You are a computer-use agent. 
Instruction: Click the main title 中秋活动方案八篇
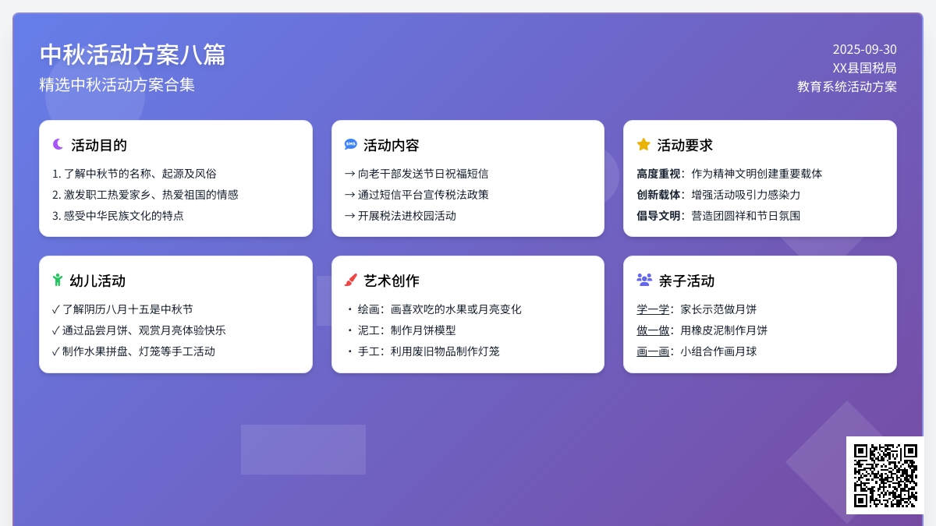point(133,55)
